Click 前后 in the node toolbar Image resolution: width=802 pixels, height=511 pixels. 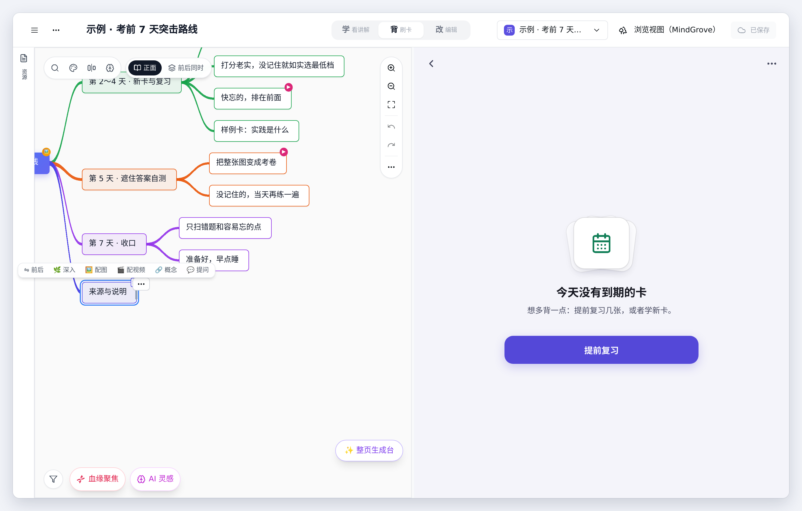point(34,270)
